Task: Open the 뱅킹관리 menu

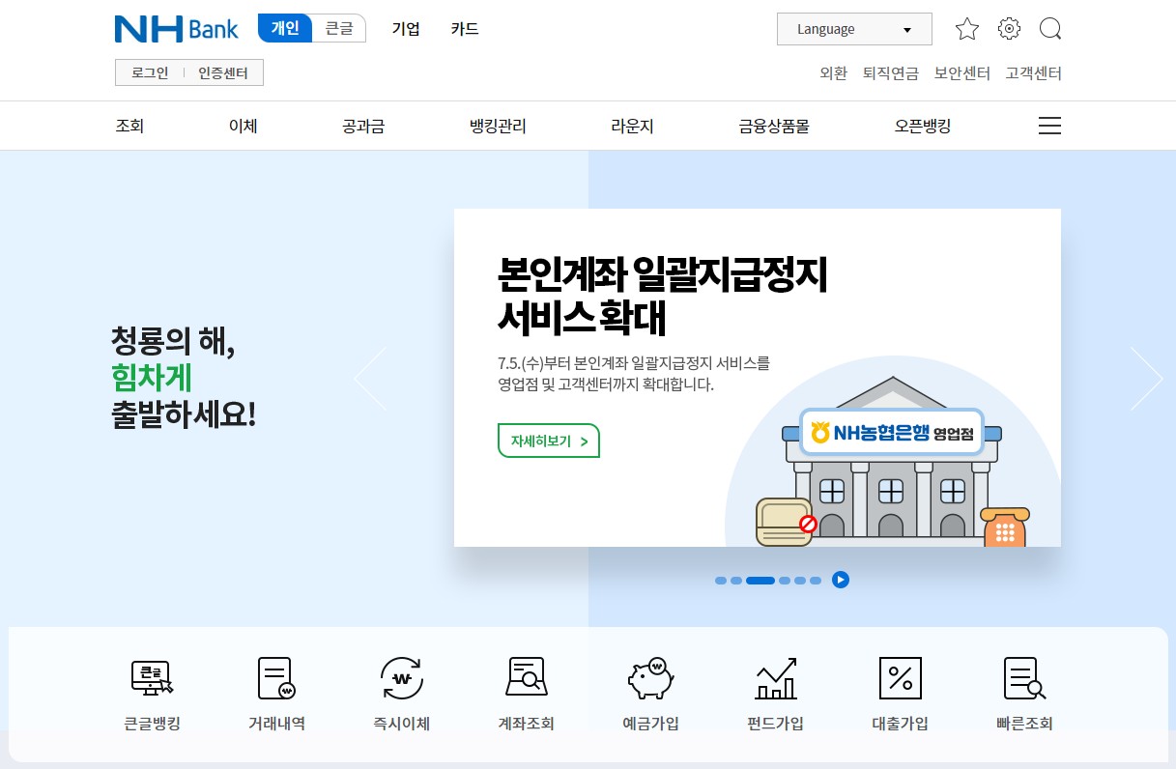Action: click(498, 126)
